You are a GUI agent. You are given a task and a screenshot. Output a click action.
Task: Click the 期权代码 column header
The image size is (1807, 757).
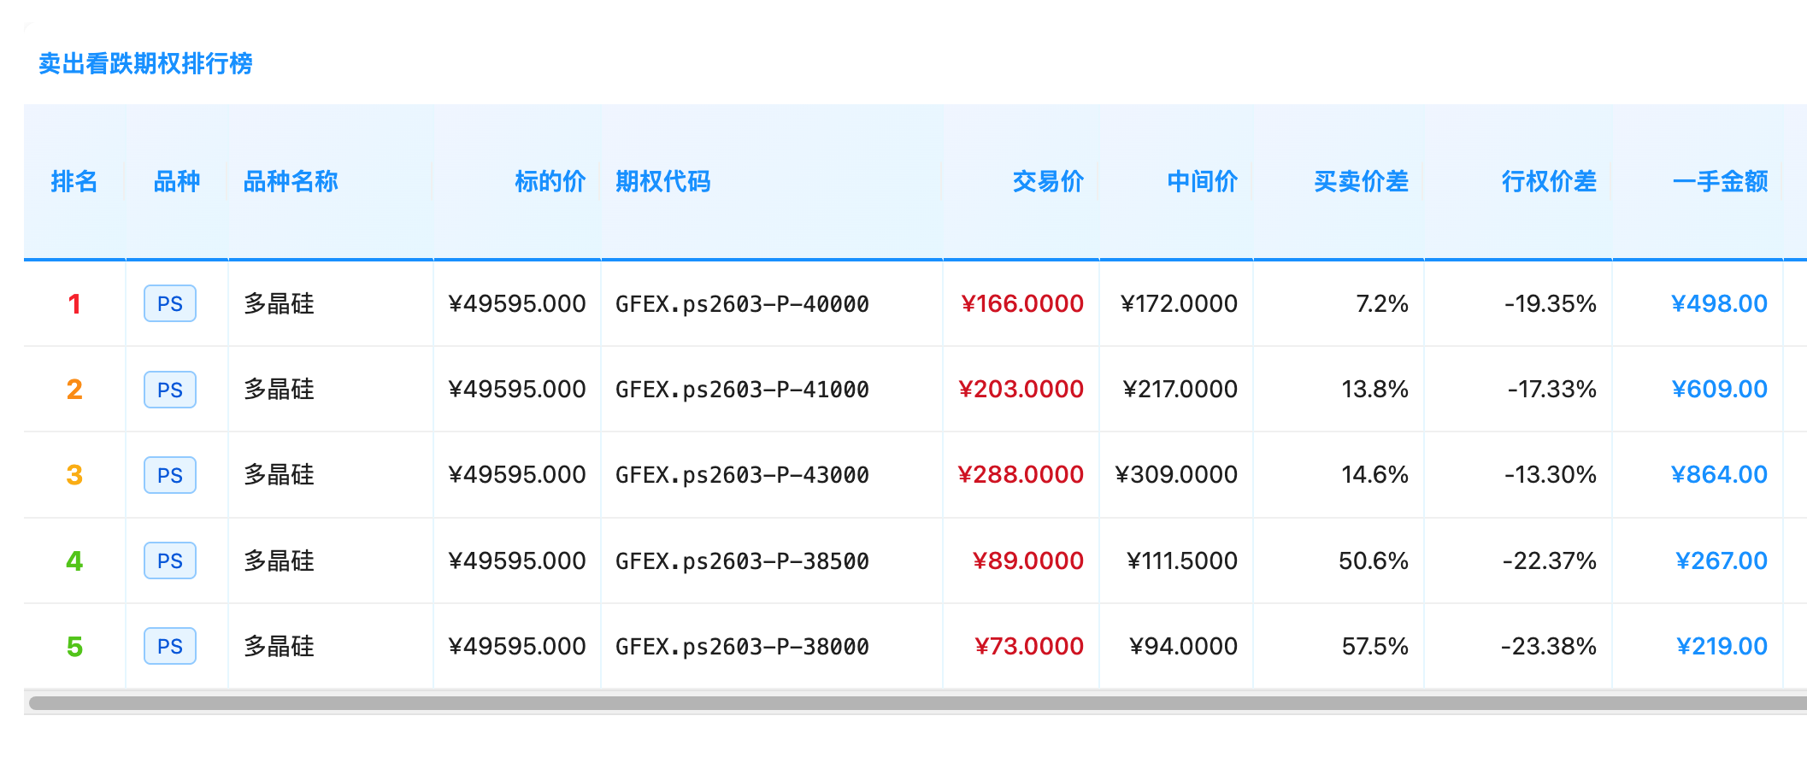662,181
